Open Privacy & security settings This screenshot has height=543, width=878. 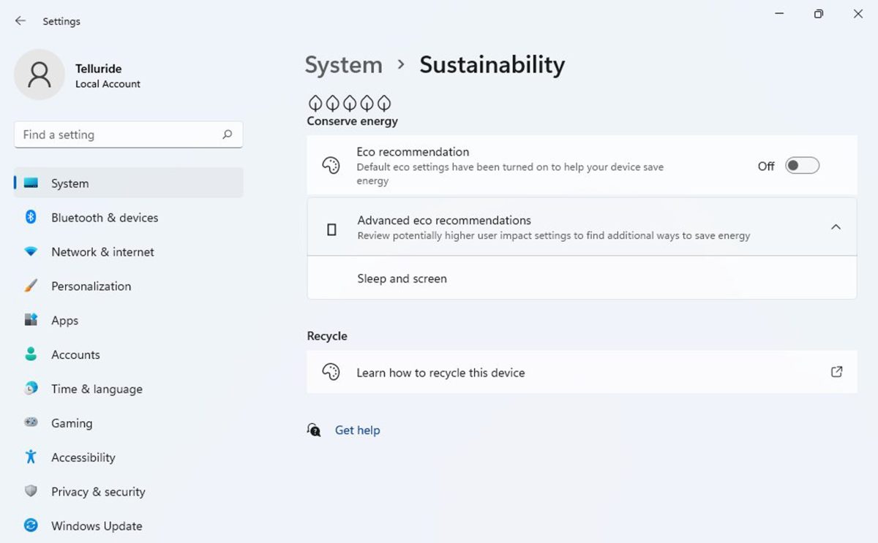(129, 491)
